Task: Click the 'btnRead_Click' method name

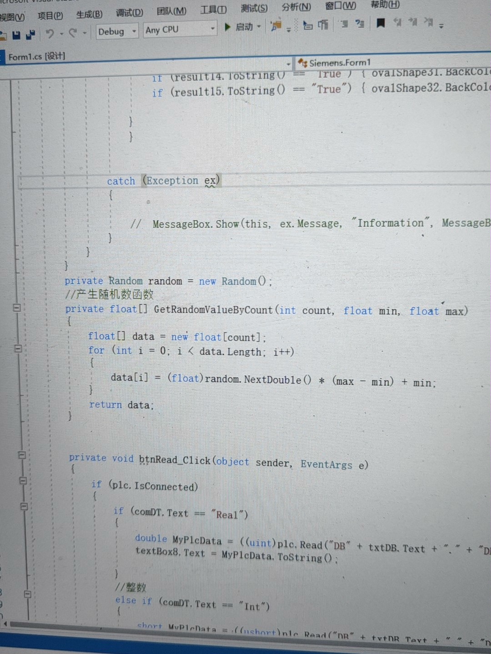Action: pyautogui.click(x=175, y=460)
